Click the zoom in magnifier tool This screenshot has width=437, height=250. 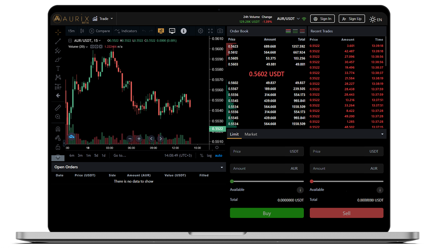coord(58,117)
